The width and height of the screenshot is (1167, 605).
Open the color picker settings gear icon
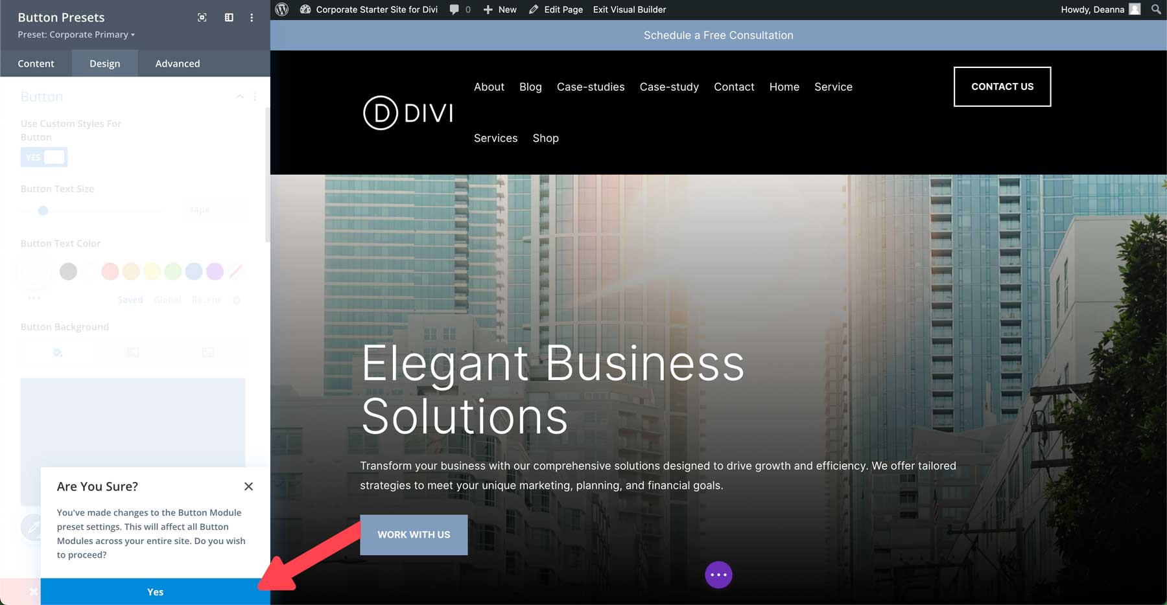point(237,299)
